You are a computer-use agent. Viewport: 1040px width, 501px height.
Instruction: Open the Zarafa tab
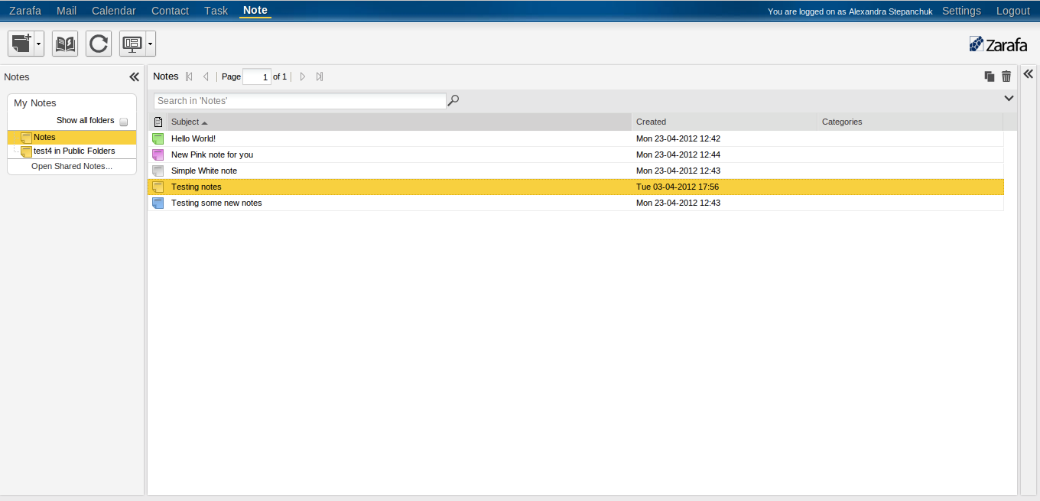(25, 11)
